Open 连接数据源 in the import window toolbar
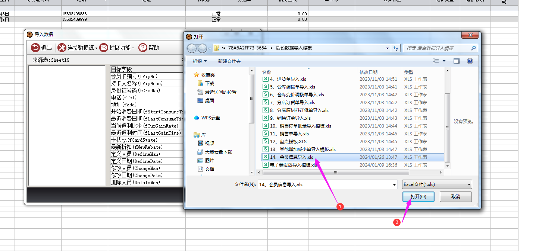536x251 pixels. click(x=78, y=48)
